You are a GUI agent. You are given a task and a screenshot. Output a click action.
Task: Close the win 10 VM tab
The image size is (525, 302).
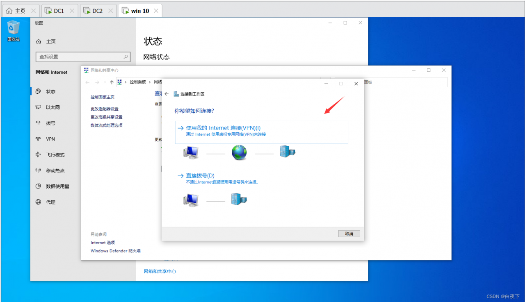[156, 11]
